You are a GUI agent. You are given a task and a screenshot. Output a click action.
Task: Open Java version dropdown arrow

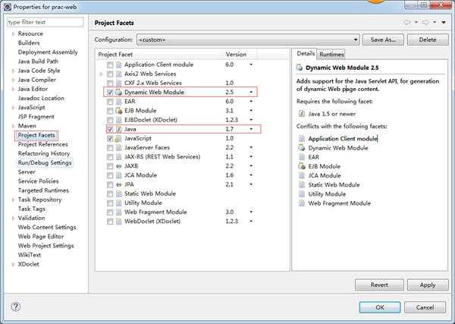point(251,129)
